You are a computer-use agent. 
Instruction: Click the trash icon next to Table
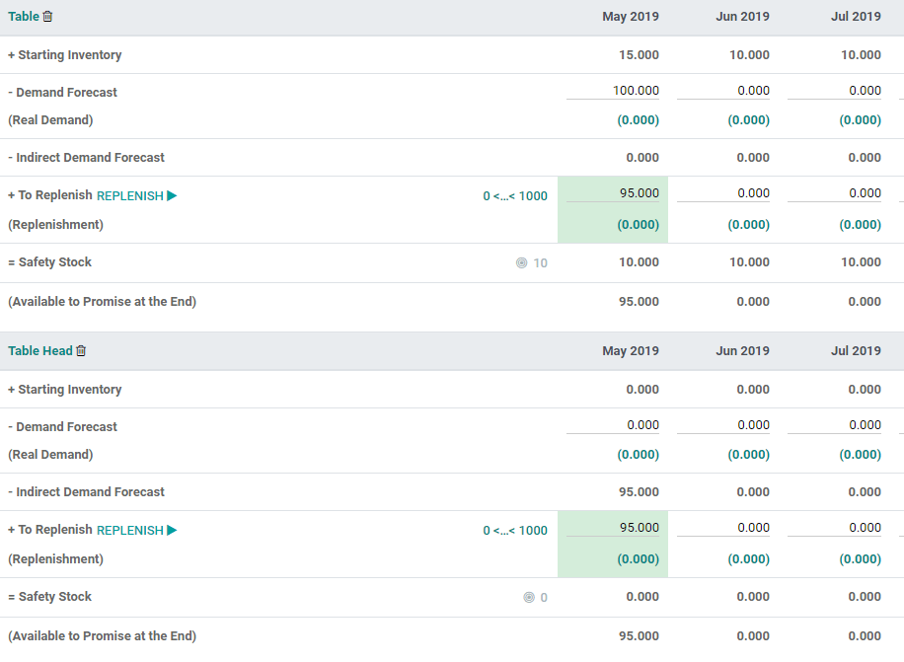coord(48,17)
